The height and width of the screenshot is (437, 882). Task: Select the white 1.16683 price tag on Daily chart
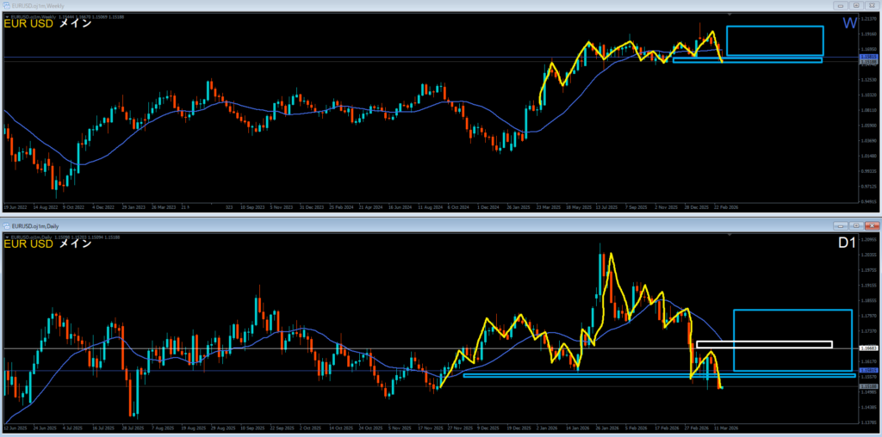point(867,348)
